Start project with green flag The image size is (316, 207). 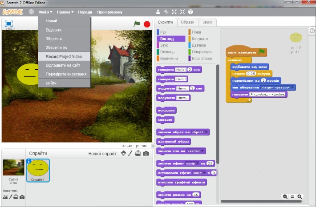point(137,24)
